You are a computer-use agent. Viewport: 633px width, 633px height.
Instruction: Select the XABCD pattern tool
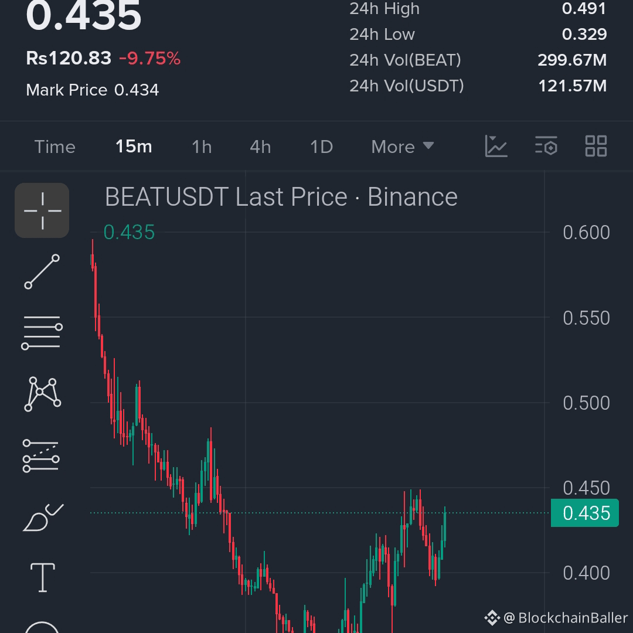pyautogui.click(x=42, y=394)
